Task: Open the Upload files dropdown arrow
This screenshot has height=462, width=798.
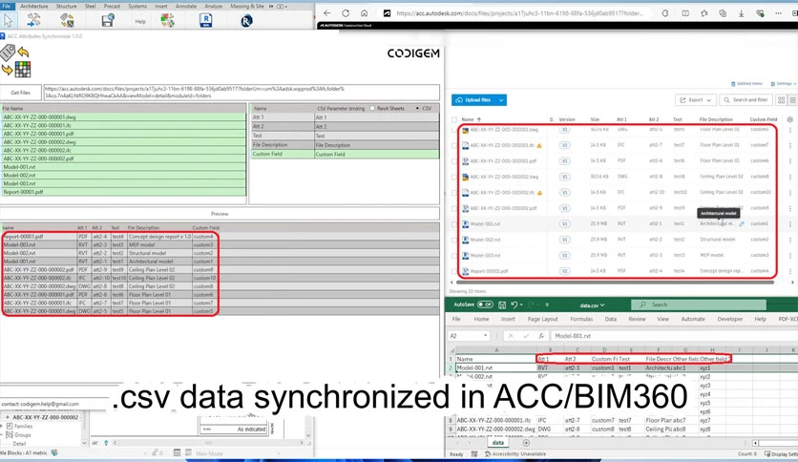Action: tap(501, 100)
